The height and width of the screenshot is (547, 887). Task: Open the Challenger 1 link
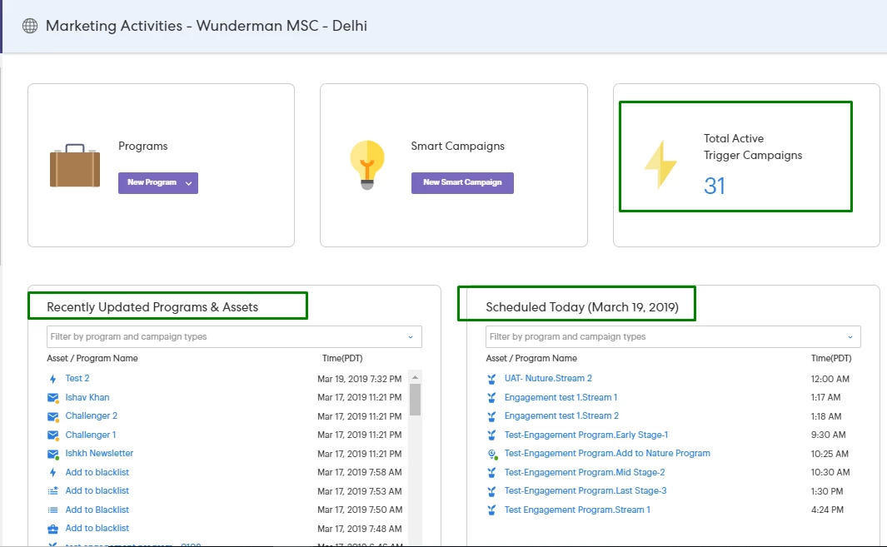click(91, 435)
